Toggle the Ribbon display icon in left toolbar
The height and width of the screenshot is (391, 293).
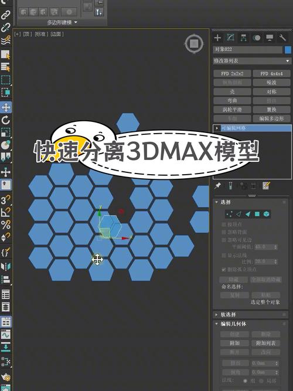(x=5, y=322)
